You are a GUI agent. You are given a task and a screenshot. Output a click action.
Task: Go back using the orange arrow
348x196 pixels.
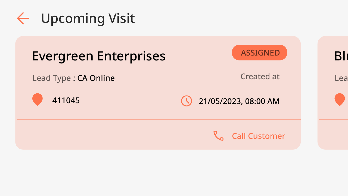click(23, 19)
